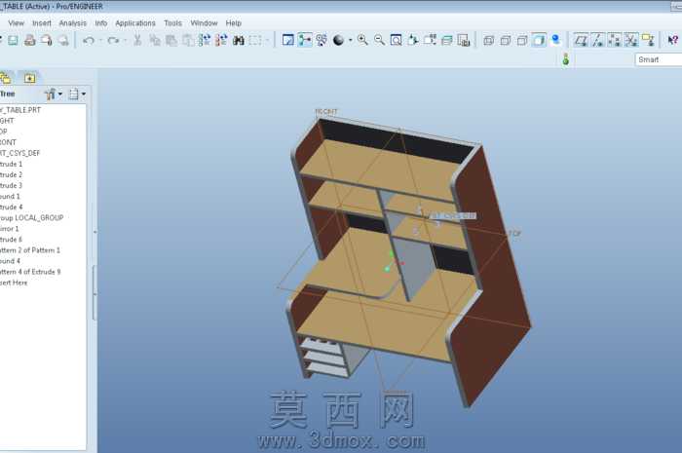Open the selection box dropdown arrow
The height and width of the screenshot is (453, 682).
coord(267,41)
